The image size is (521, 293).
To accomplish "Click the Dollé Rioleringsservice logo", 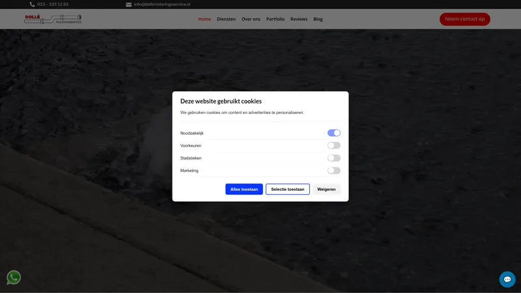I will coord(53,19).
